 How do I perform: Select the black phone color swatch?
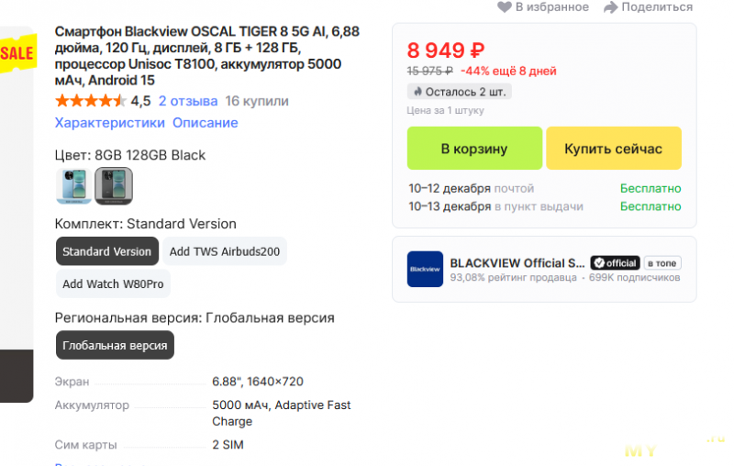[114, 186]
